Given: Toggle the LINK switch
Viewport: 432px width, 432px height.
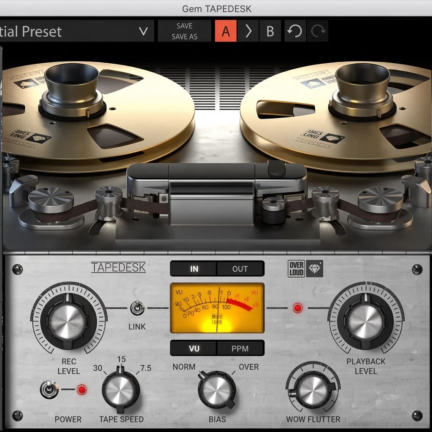Looking at the screenshot, I should (137, 308).
